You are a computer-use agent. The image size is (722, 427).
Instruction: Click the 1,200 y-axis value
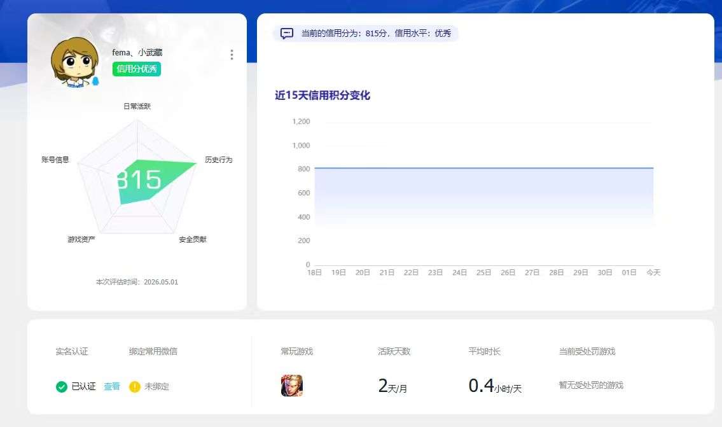(x=301, y=122)
